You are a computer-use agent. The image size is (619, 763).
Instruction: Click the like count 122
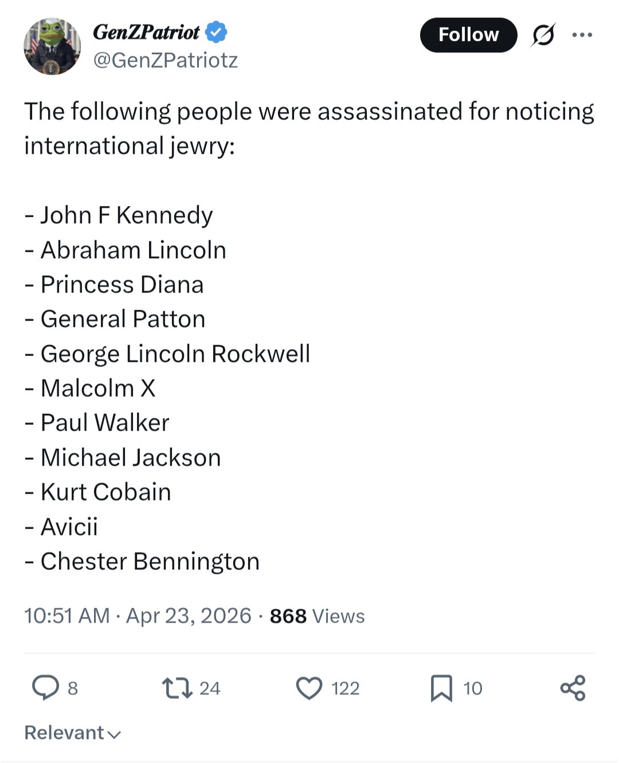click(x=345, y=688)
